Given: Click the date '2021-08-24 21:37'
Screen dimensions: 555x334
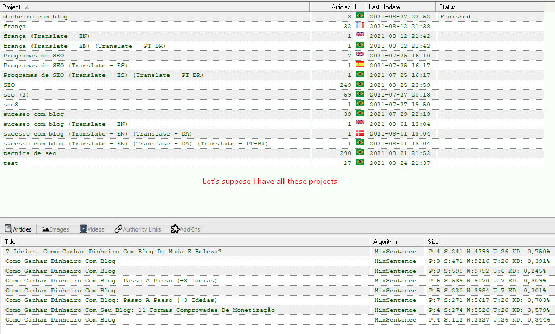Looking at the screenshot, I should click(400, 163).
